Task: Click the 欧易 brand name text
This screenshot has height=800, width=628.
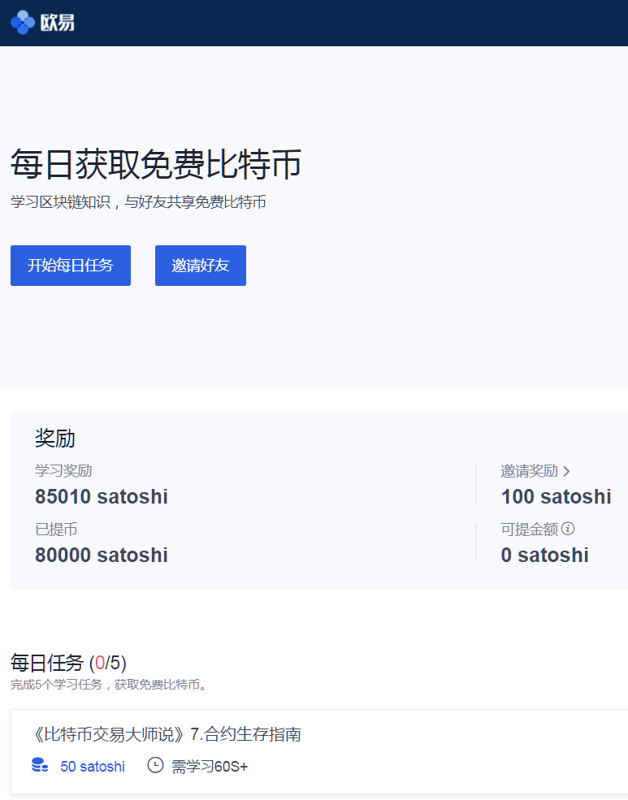Action: [x=58, y=23]
